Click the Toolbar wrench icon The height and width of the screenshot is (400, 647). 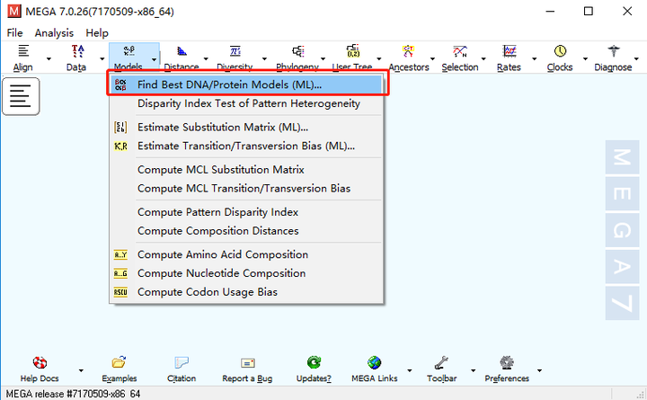coord(441,362)
